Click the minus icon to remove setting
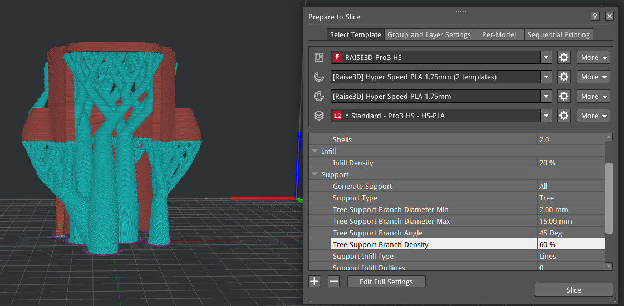This screenshot has width=624, height=306. 333,282
